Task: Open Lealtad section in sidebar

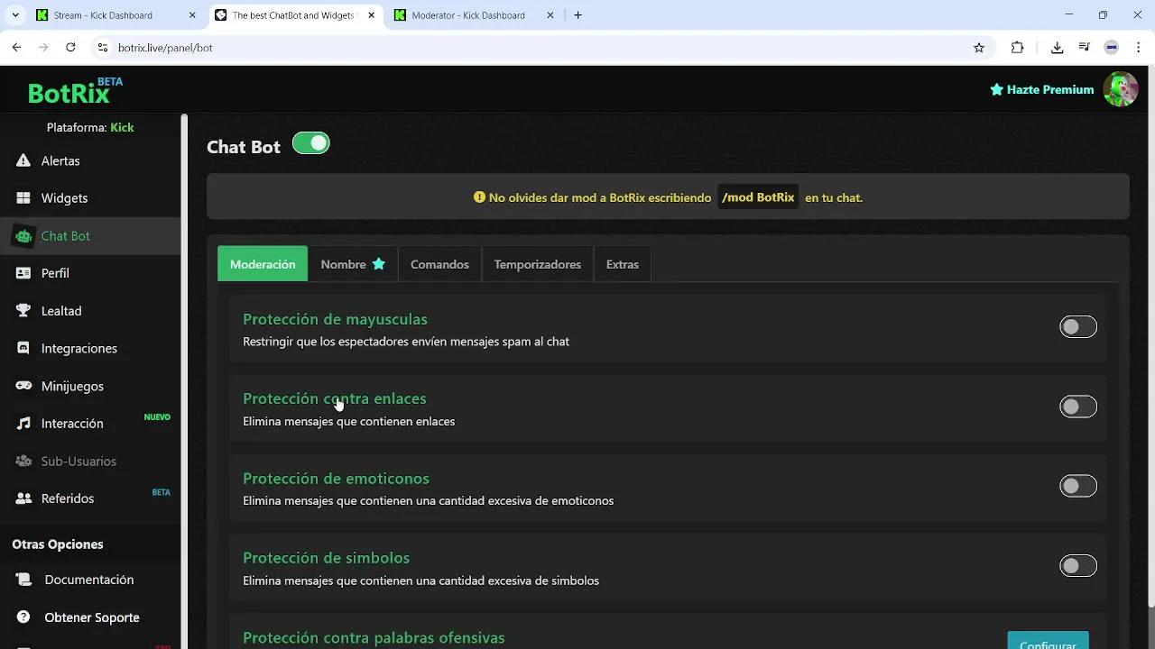Action: pos(90,311)
